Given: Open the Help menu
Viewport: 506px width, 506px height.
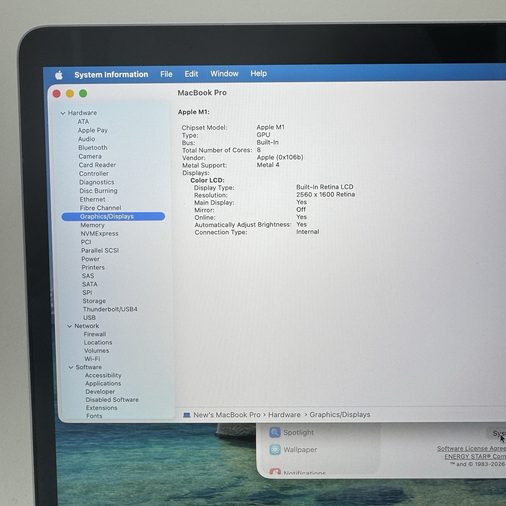Looking at the screenshot, I should click(x=259, y=73).
